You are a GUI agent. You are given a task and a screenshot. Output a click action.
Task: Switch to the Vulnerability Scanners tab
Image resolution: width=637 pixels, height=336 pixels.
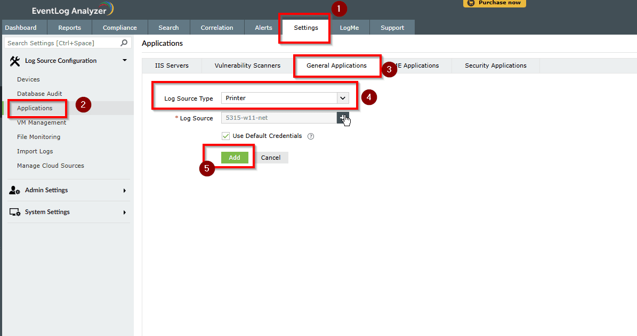pos(247,65)
